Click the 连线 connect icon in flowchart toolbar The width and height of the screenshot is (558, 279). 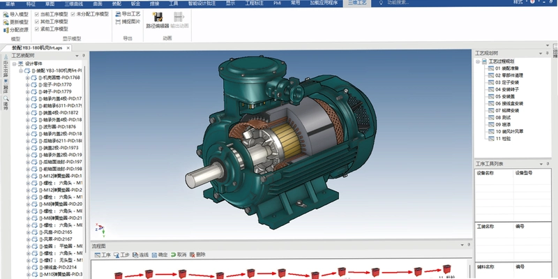(x=135, y=255)
